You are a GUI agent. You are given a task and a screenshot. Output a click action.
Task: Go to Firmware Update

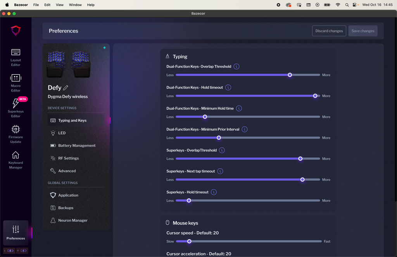pyautogui.click(x=16, y=134)
